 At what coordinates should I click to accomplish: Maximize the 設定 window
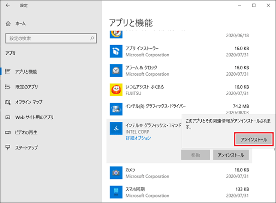click(254, 6)
